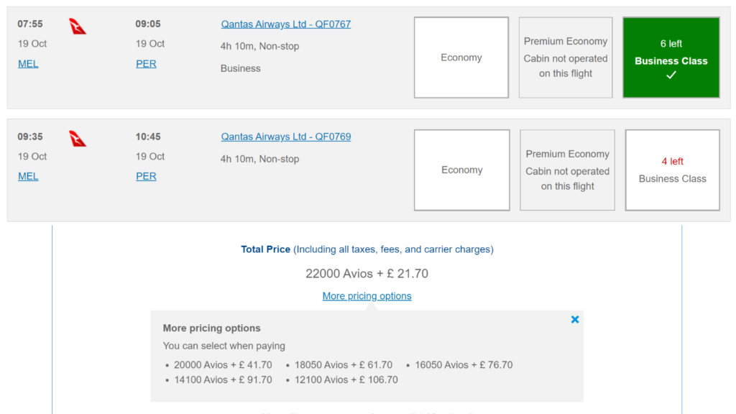Viewport: 736px width, 414px height.
Task: Select Economy fare for flight QF0769
Action: [461, 170]
